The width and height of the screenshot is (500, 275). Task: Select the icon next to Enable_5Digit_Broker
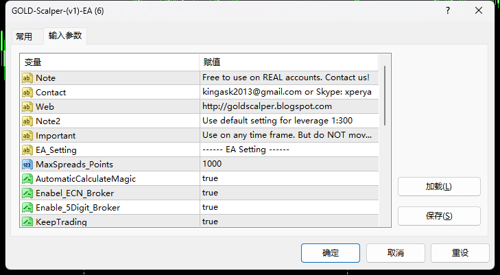point(27,207)
